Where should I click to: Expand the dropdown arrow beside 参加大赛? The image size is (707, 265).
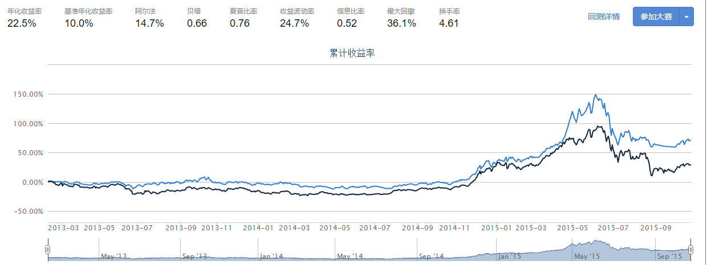(x=686, y=16)
